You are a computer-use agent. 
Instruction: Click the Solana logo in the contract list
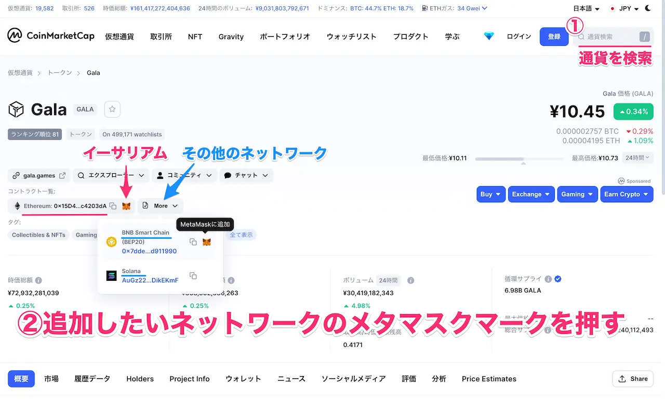click(111, 276)
